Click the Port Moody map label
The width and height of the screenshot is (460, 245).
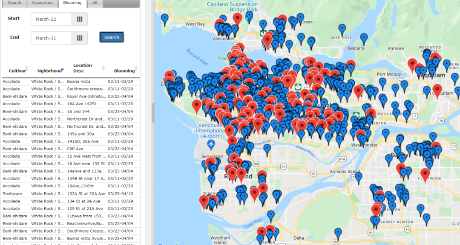pos(389,74)
